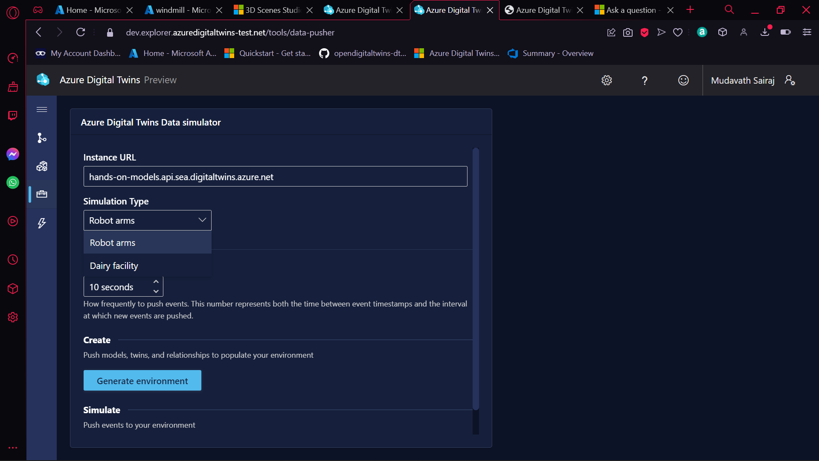Open browser search tabs magnifier
Image resolution: width=819 pixels, height=461 pixels.
point(729,10)
